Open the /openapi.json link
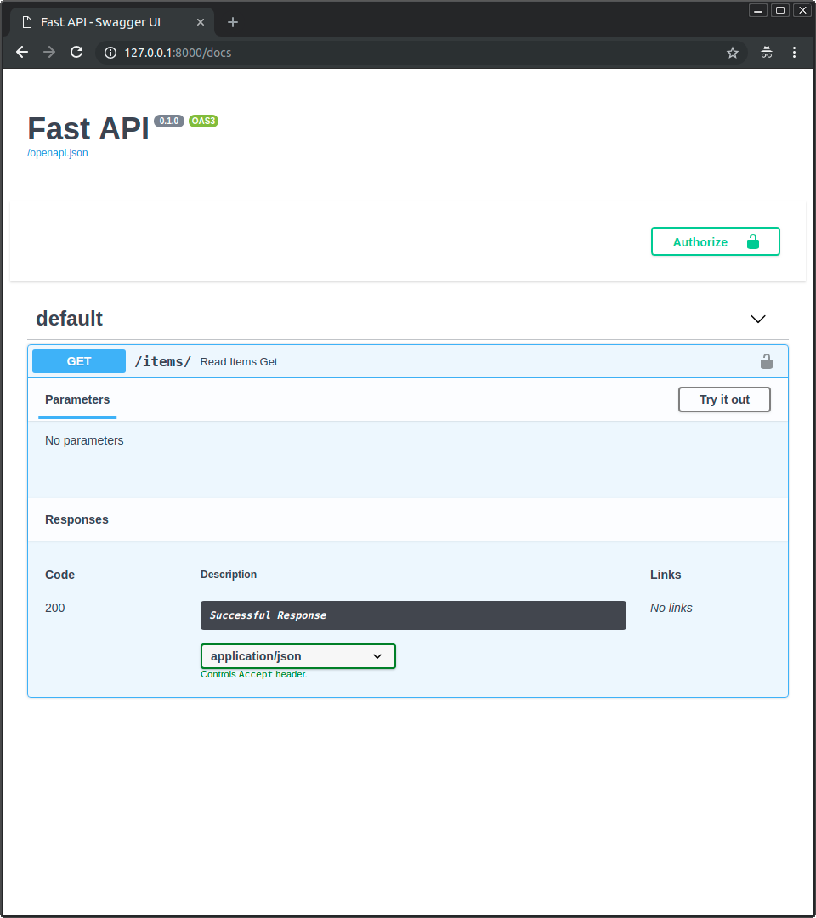Image resolution: width=816 pixels, height=918 pixels. click(x=58, y=153)
